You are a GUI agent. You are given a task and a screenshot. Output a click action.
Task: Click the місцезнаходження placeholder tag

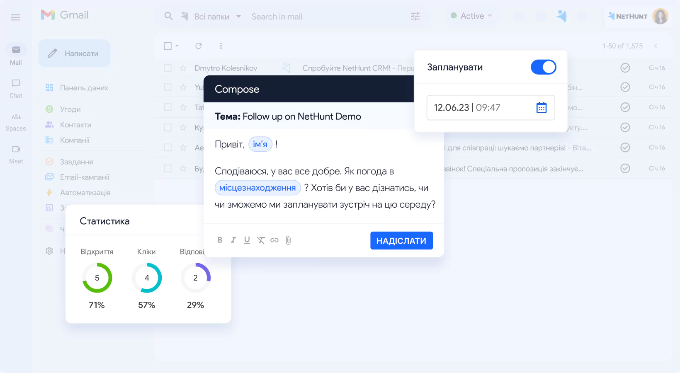pyautogui.click(x=257, y=188)
